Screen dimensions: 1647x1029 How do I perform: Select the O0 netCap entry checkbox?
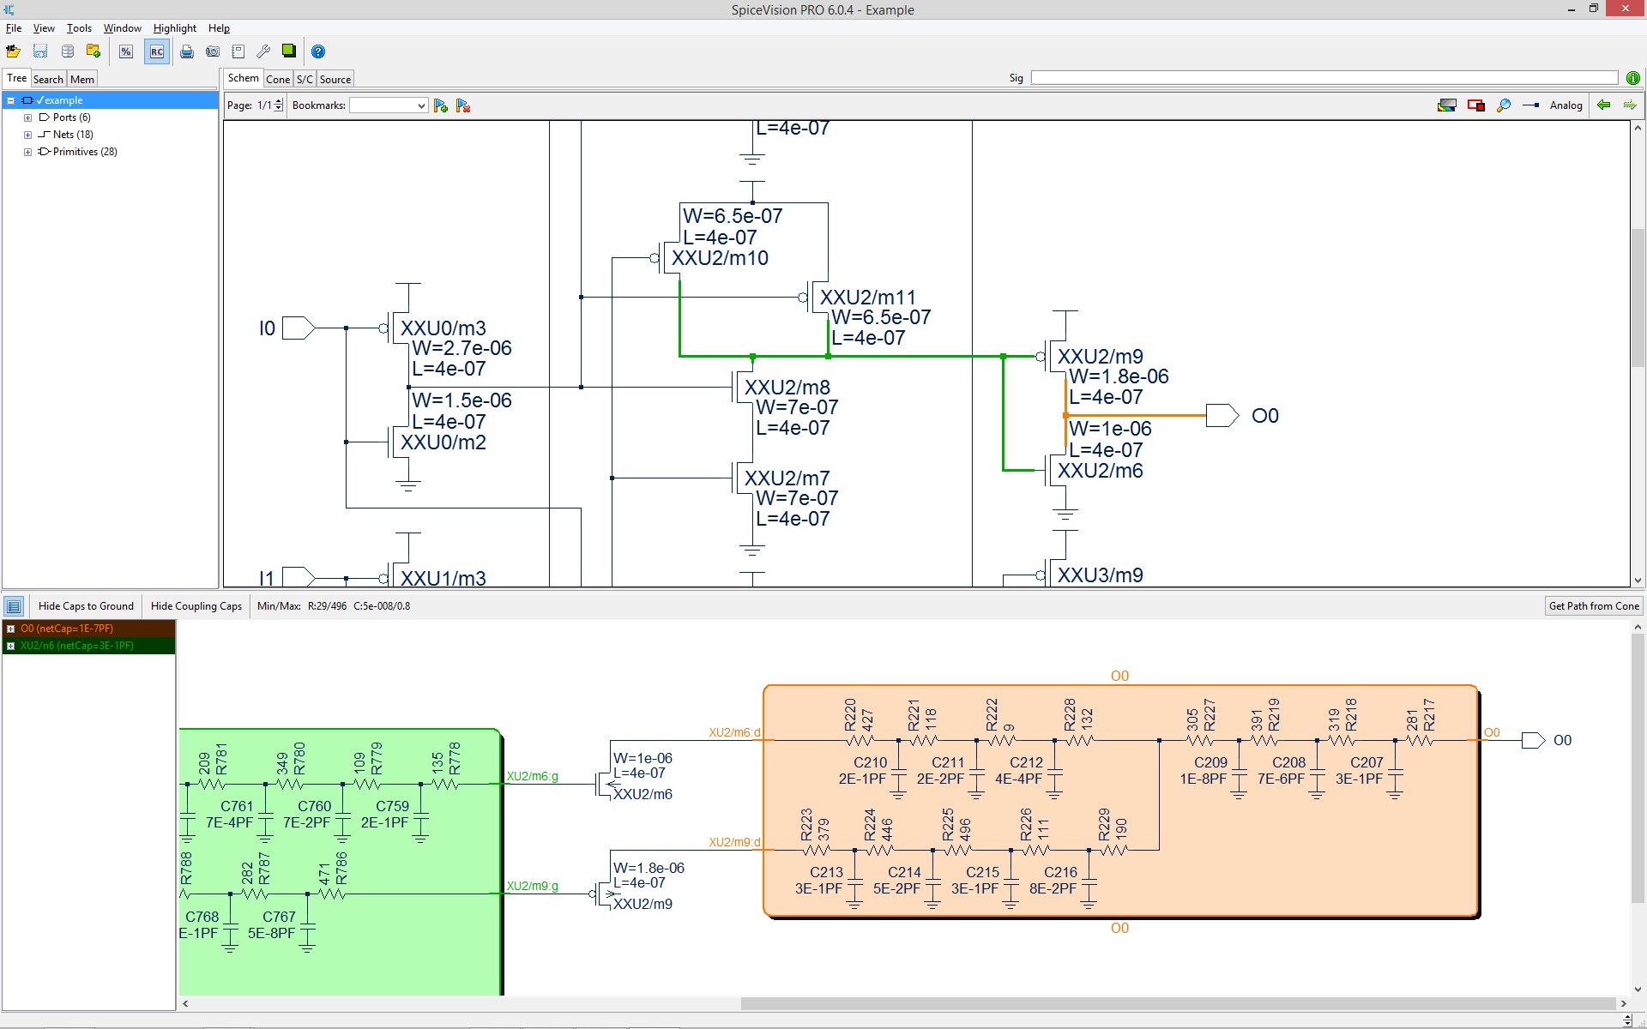11,628
